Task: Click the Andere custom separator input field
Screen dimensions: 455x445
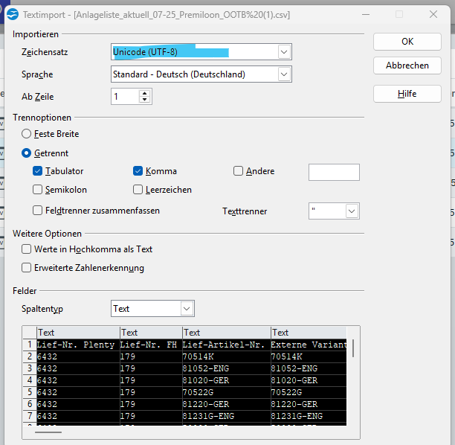Action: (334, 172)
